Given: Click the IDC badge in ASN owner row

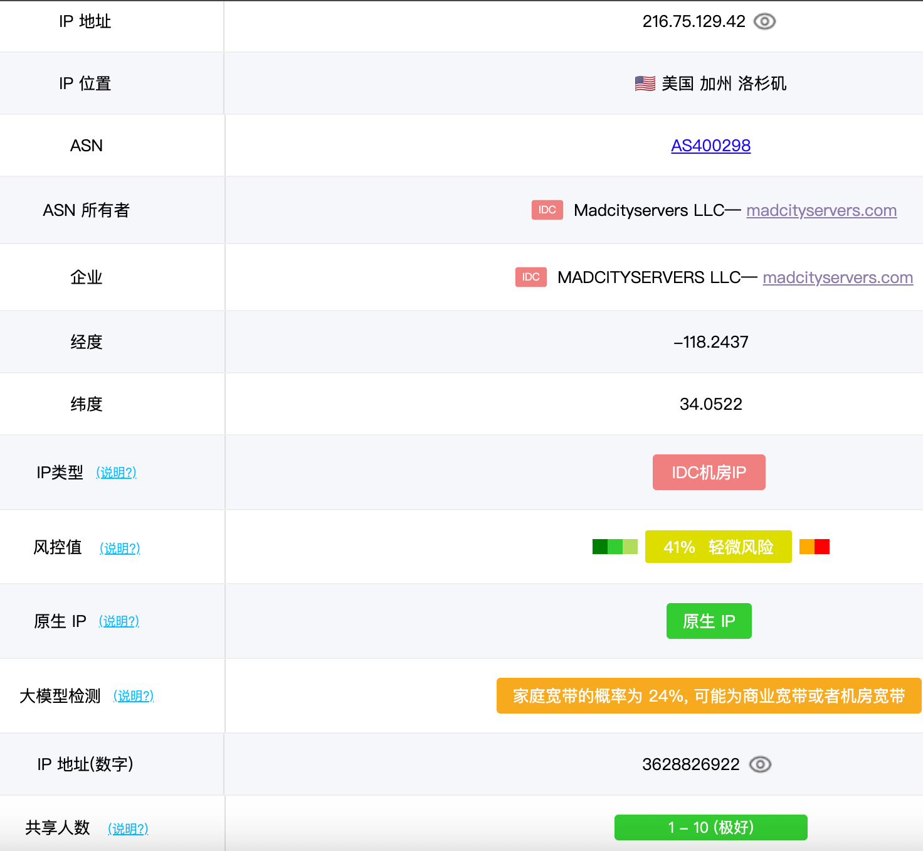Looking at the screenshot, I should pyautogui.click(x=547, y=210).
